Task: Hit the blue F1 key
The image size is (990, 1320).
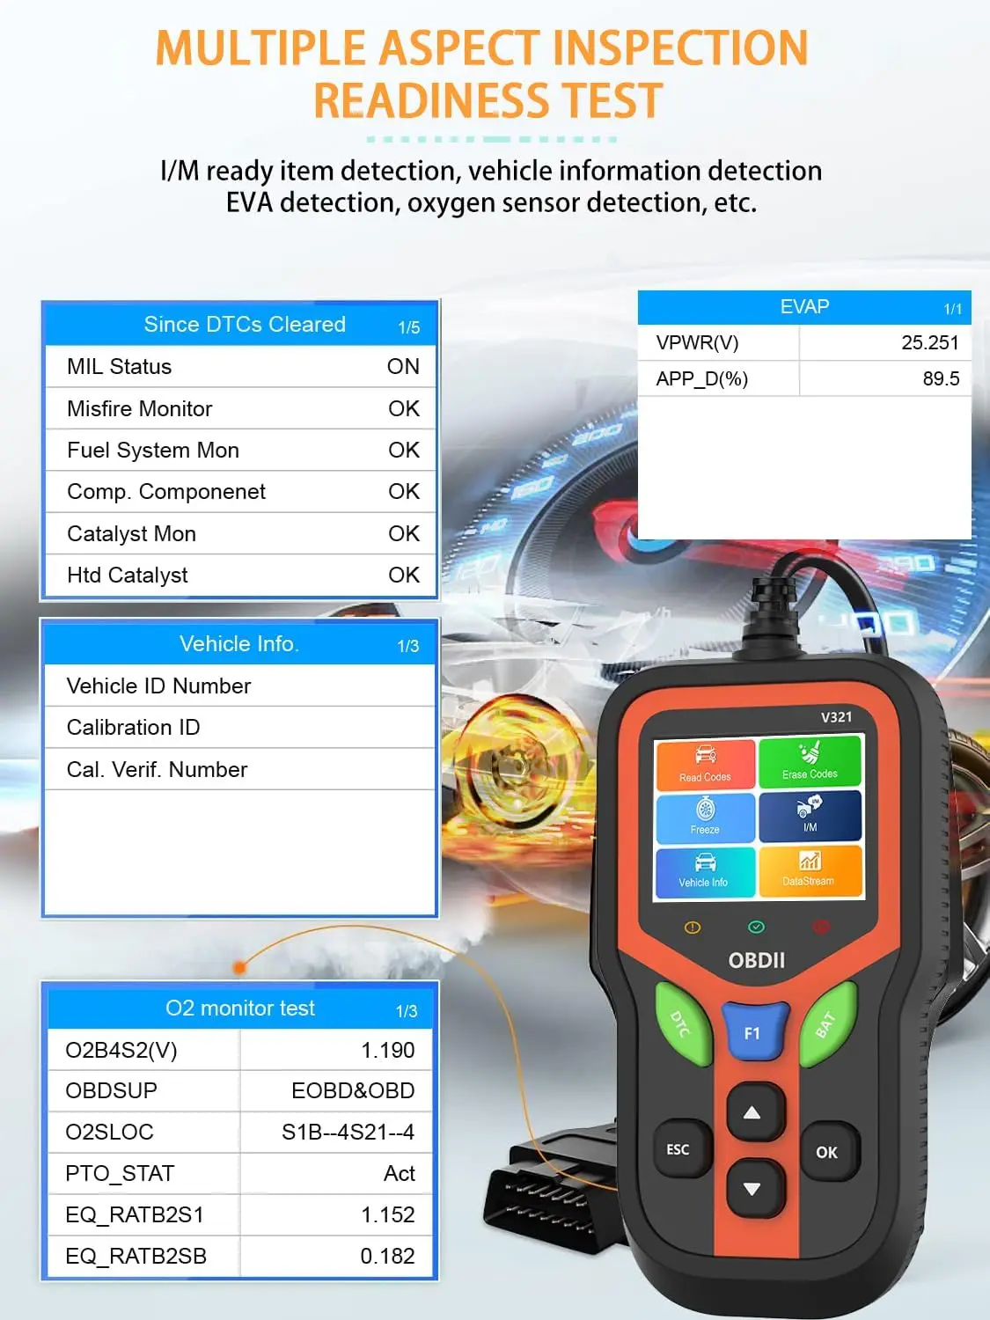Action: point(753,1032)
